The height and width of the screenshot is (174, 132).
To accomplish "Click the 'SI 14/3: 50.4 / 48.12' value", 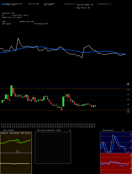I will pyautogui.click(x=20, y=15).
